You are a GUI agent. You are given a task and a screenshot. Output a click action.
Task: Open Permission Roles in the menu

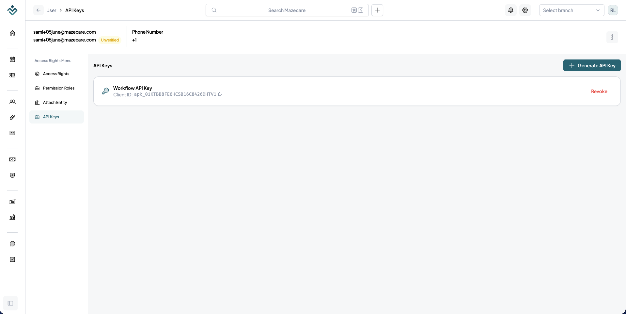pyautogui.click(x=56, y=88)
